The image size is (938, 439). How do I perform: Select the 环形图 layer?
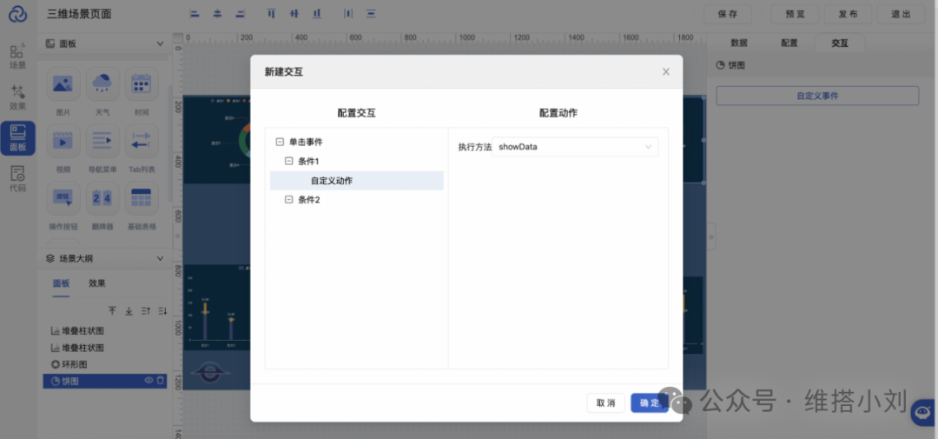(105, 364)
